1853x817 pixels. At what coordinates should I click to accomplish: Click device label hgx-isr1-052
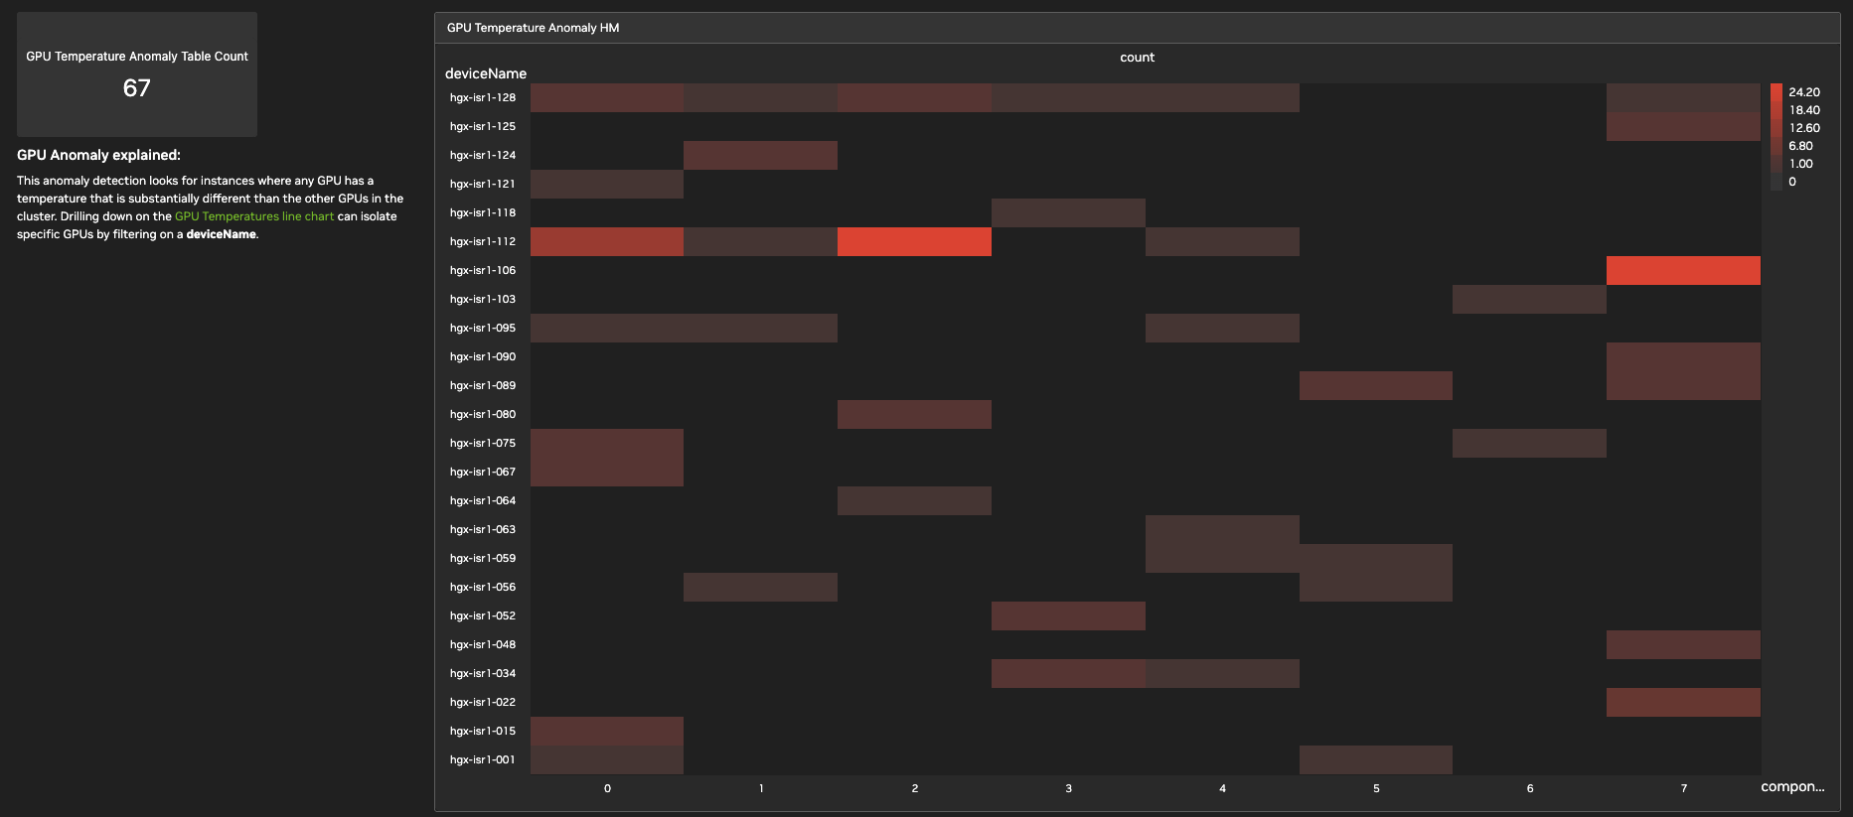coord(483,615)
